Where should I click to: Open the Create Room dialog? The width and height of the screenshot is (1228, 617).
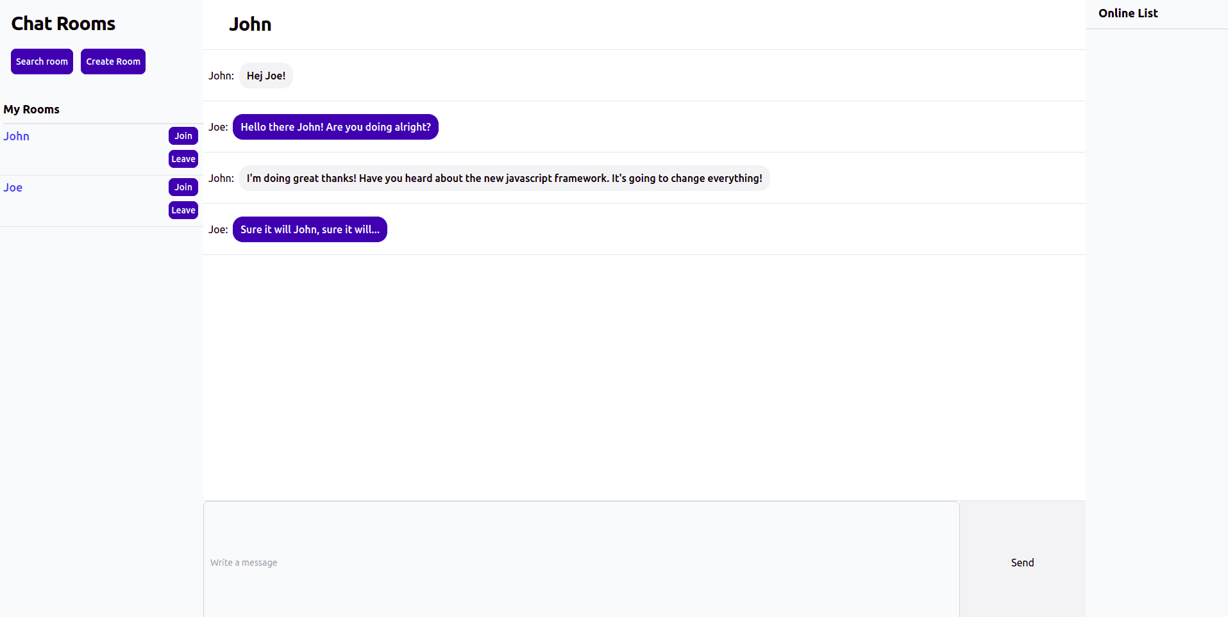(113, 62)
